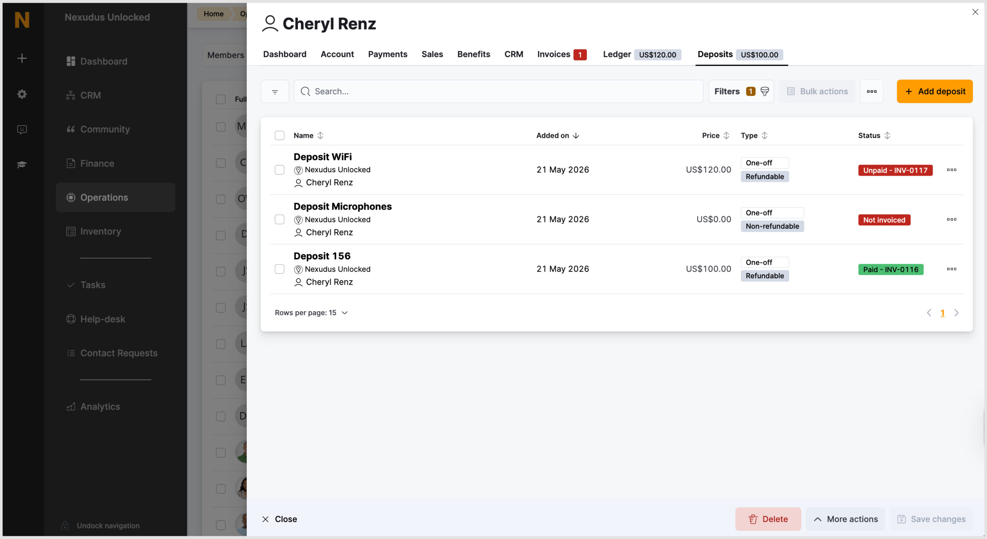Select the Deposits tab
Screen dimensions: 987x539
(741, 54)
